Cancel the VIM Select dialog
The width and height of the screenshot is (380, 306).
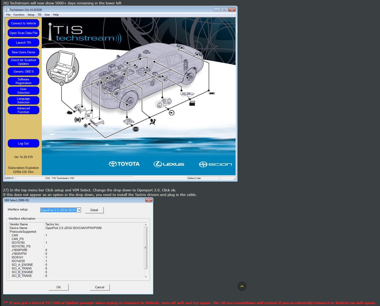click(x=99, y=287)
